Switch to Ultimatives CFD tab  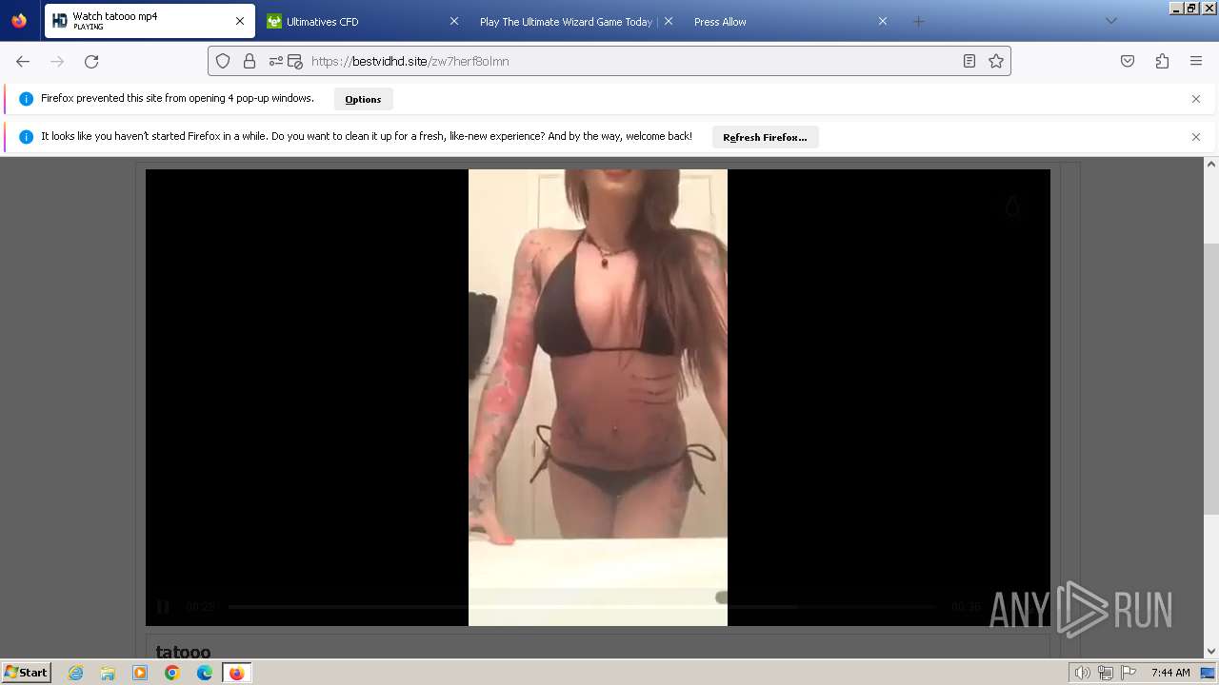pyautogui.click(x=362, y=21)
